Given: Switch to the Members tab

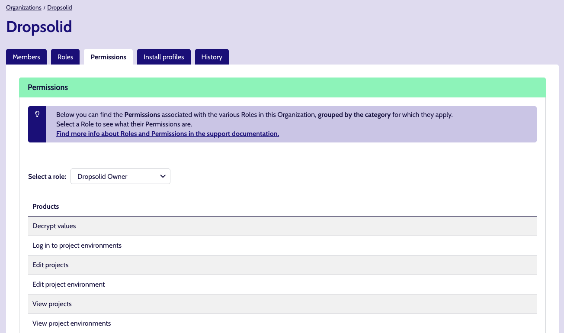Looking at the screenshot, I should (26, 57).
